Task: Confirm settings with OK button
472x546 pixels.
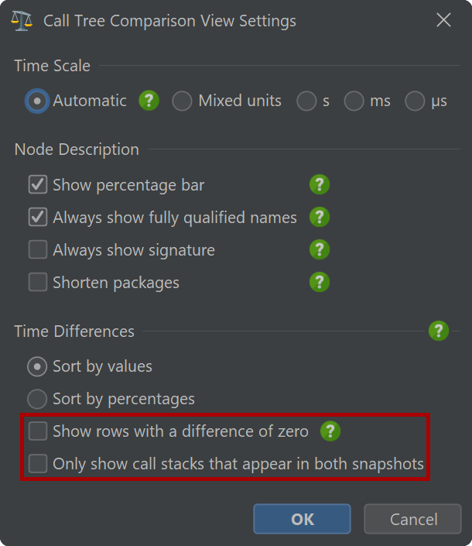Action: 302,519
